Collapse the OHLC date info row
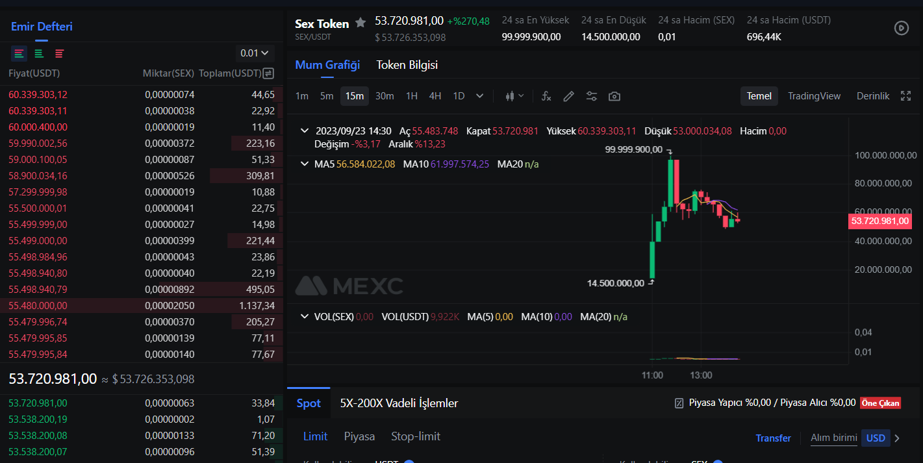This screenshot has height=463, width=923. click(304, 131)
